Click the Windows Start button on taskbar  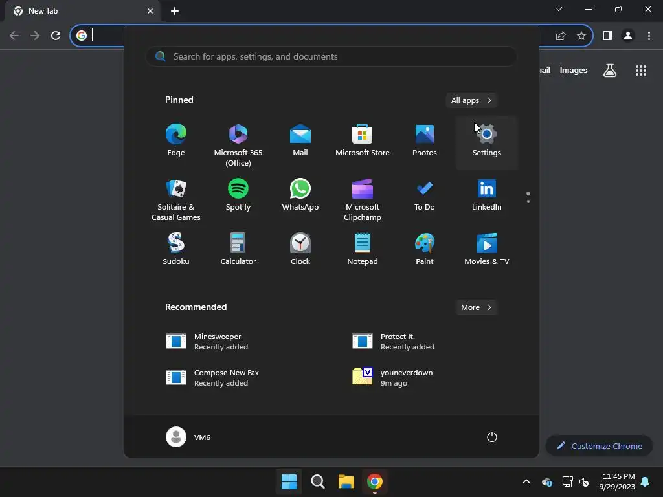[289, 481]
